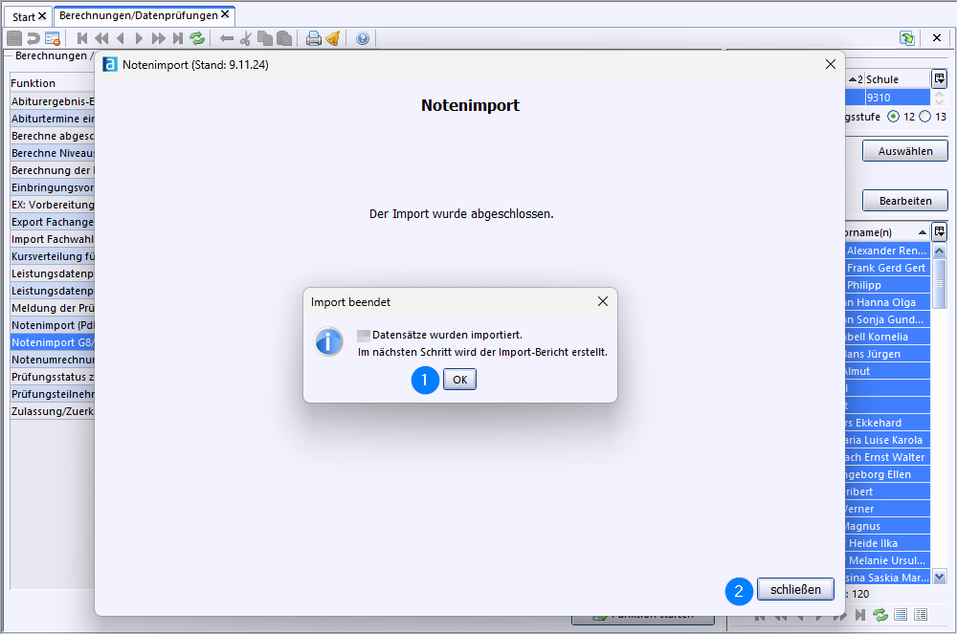
Task: Switch to list view icon at bottom right
Action: [x=901, y=615]
